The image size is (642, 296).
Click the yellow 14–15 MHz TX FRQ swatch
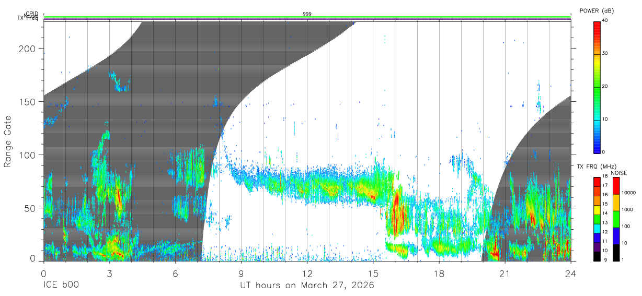pos(597,210)
